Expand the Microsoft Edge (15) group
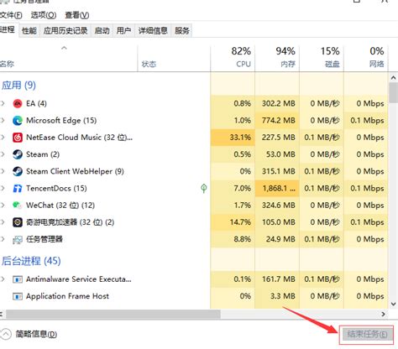 [3, 121]
